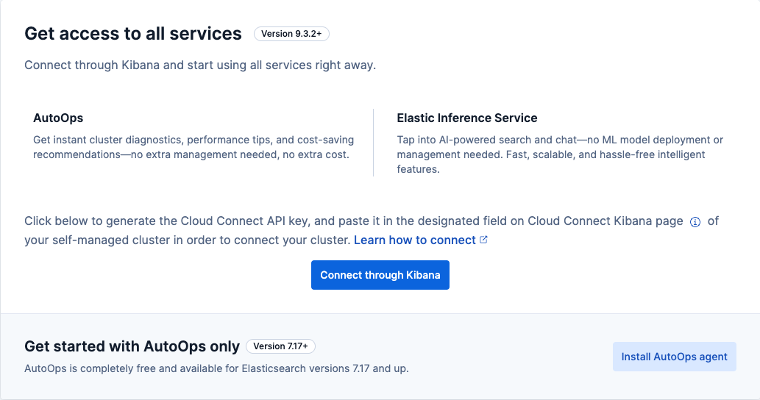Image resolution: width=760 pixels, height=400 pixels.
Task: Click the info icon after Cloud Connect Kibana page
Action: click(x=695, y=222)
